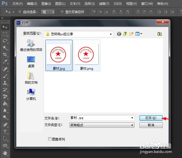Select the Lasso tool

(5, 41)
